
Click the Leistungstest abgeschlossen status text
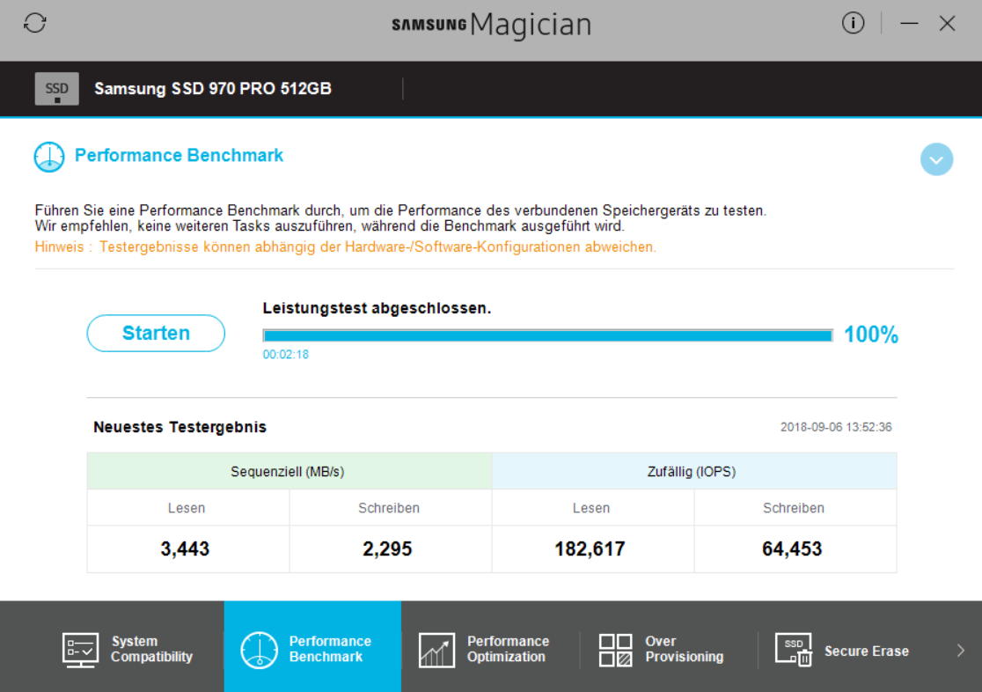point(377,308)
